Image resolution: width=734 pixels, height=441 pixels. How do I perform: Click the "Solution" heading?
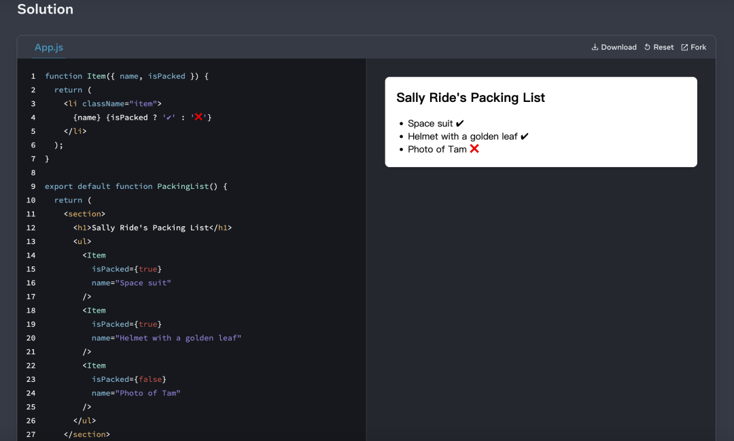pos(46,9)
